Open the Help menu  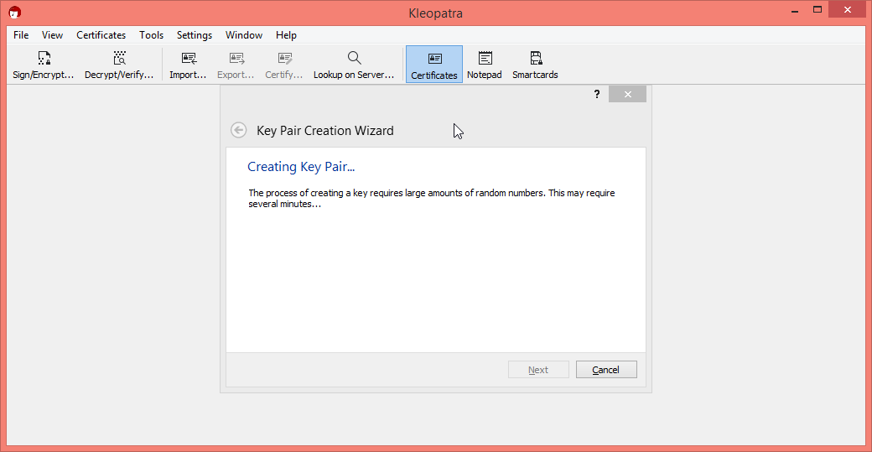pos(286,35)
